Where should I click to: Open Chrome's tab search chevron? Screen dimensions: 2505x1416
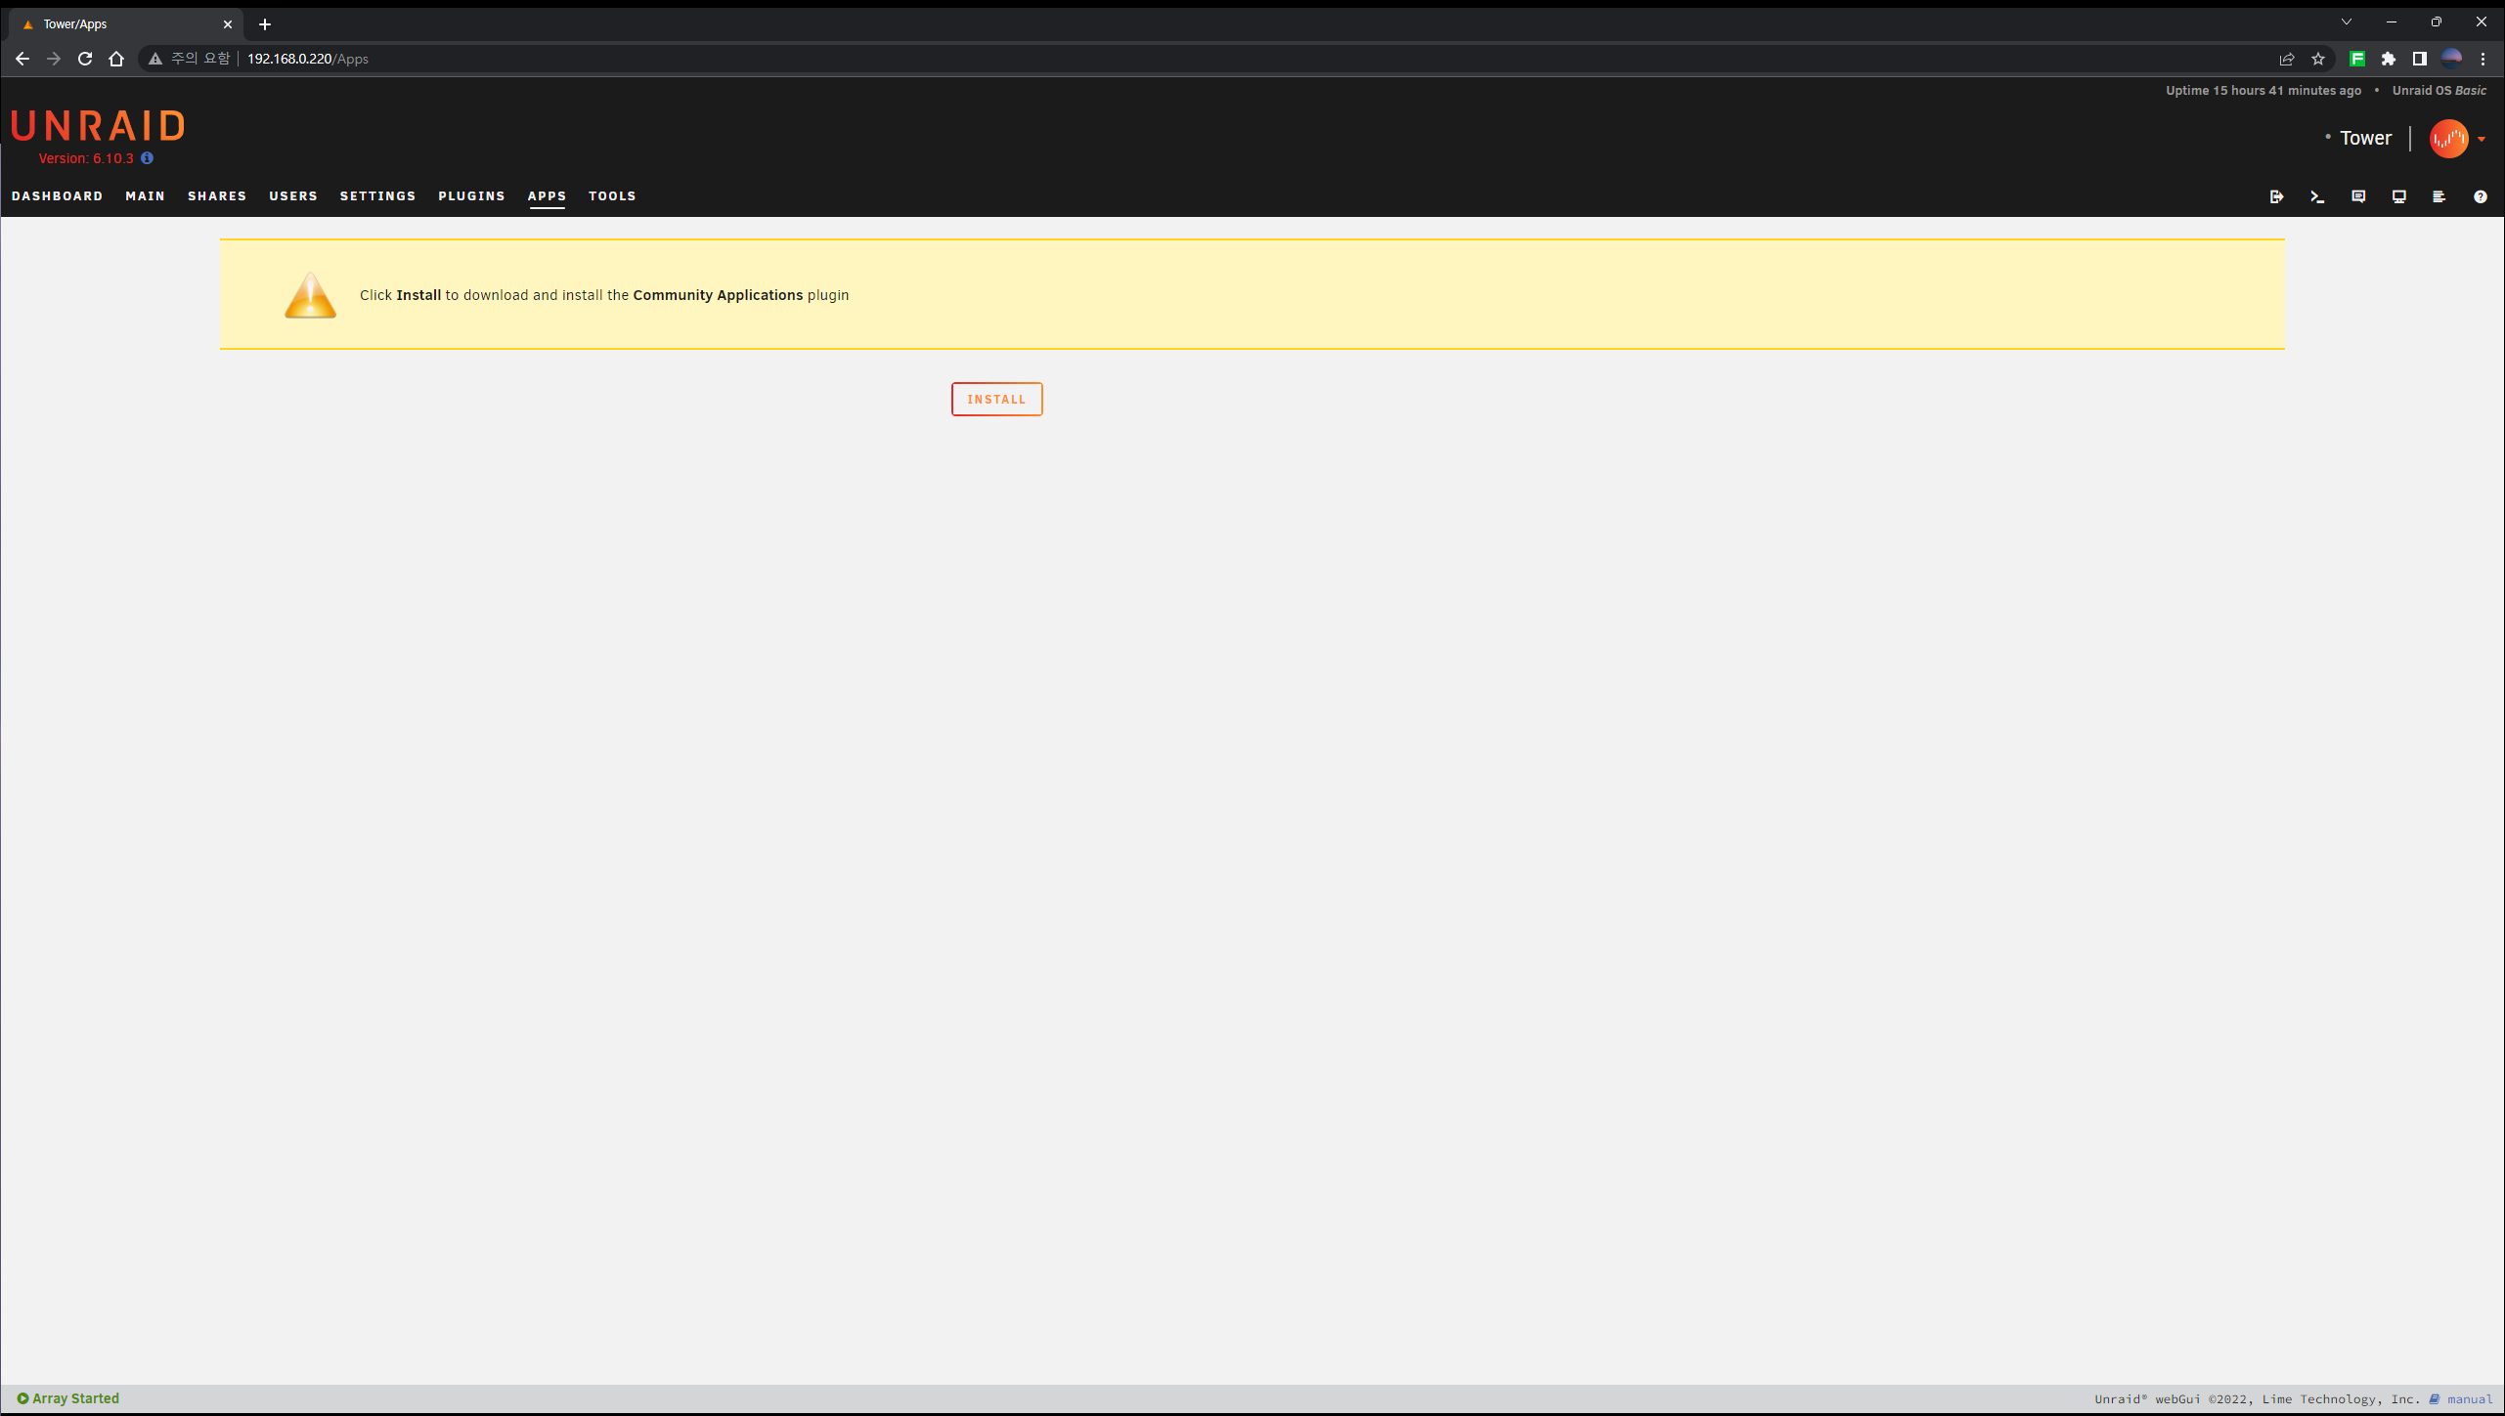coord(2346,21)
